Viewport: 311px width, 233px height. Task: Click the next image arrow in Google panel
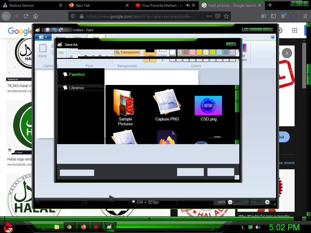287,53
